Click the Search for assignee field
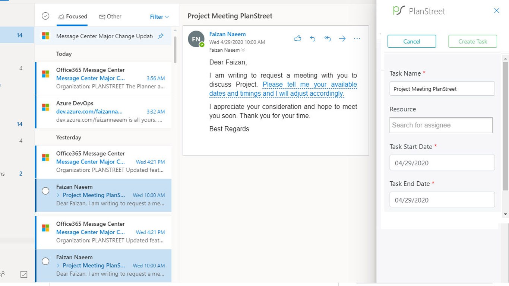This screenshot has height=286, width=509. [441, 125]
